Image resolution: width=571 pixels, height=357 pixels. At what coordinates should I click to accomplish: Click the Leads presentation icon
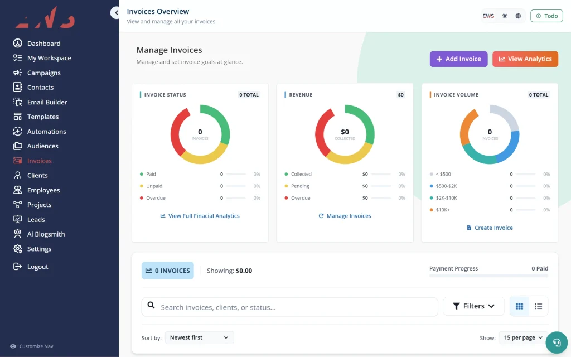pos(17,219)
